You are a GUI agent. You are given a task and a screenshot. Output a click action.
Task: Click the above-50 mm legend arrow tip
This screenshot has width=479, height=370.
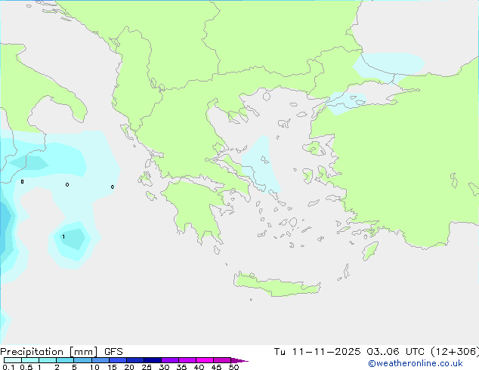(239, 360)
